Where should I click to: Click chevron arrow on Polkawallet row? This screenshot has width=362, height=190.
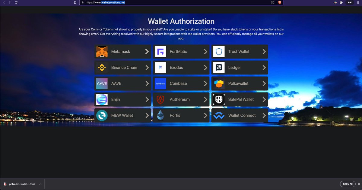264,83
